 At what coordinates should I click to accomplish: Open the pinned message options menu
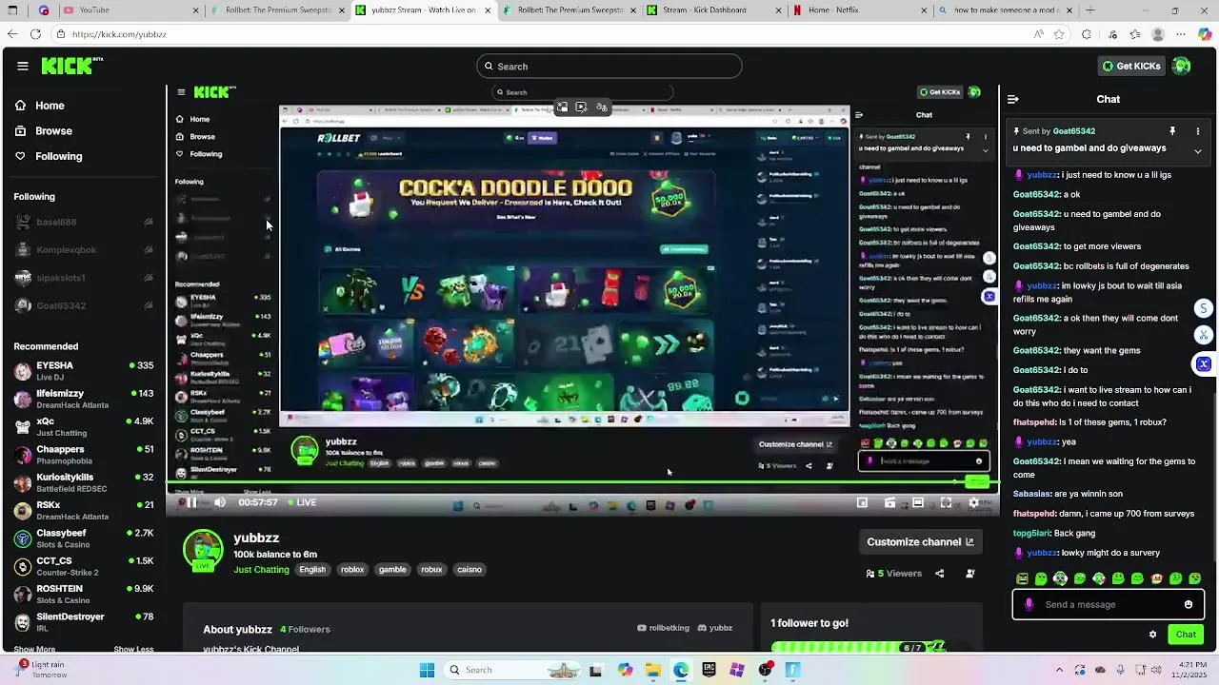[x=1198, y=131]
